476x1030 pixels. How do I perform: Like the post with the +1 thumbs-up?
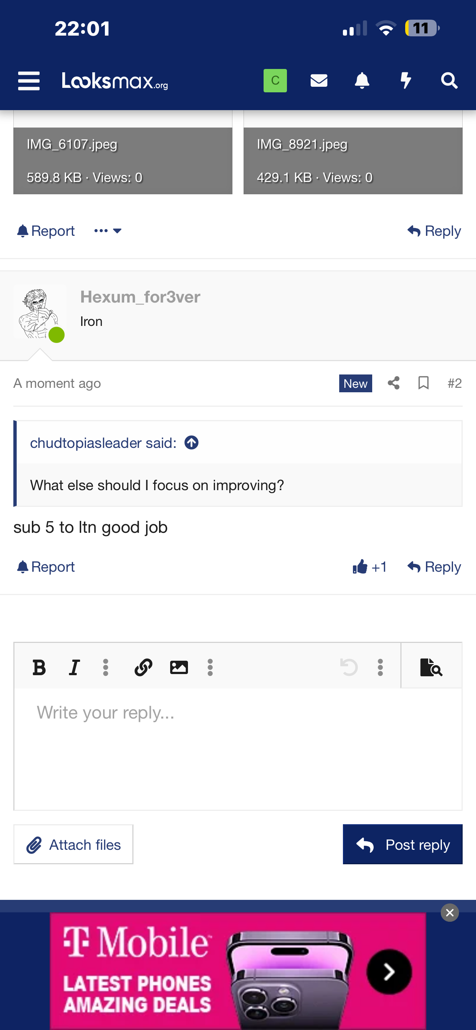369,567
